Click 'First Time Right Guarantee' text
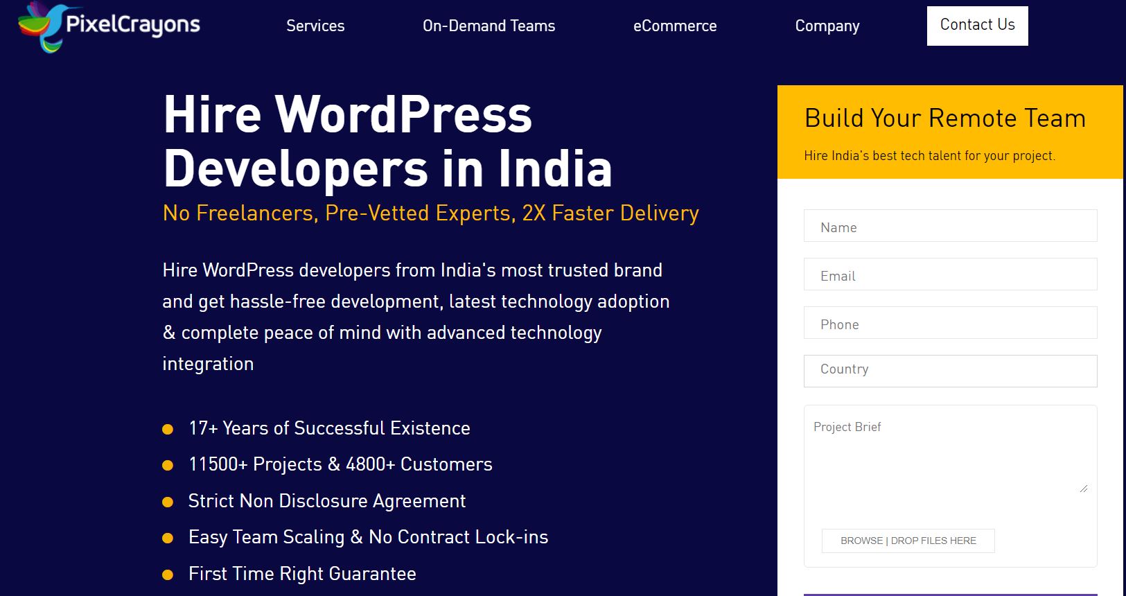This screenshot has width=1126, height=596. (x=302, y=574)
